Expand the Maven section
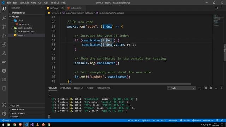226x127 pixels. (x=27, y=117)
